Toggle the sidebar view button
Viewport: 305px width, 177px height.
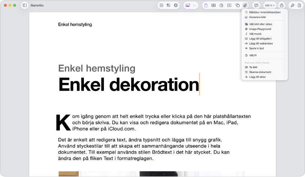tap(25, 6)
